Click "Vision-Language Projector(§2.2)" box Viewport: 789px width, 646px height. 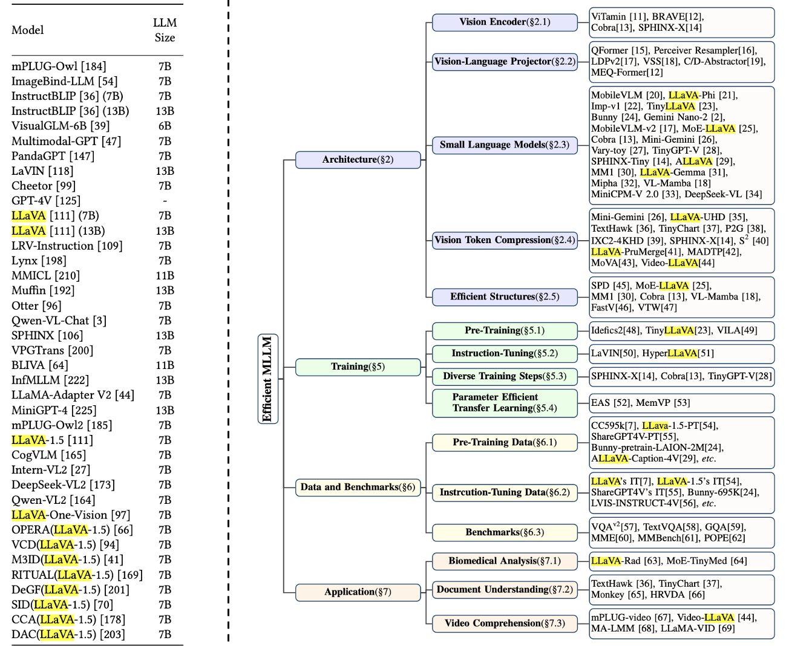tap(505, 62)
